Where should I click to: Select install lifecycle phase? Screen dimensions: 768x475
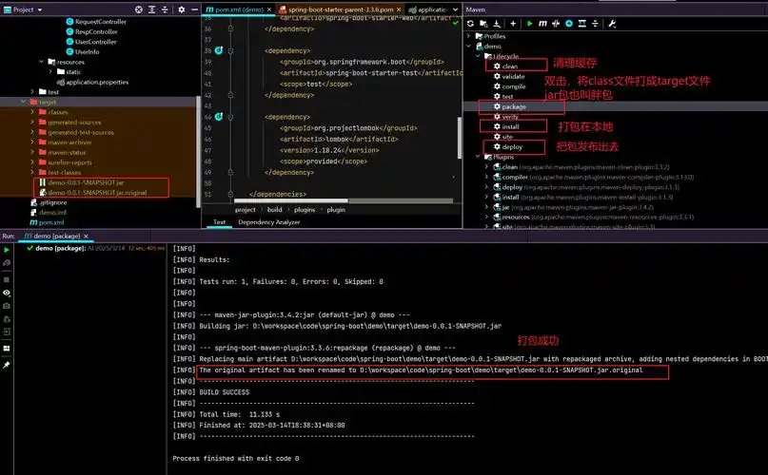point(510,126)
